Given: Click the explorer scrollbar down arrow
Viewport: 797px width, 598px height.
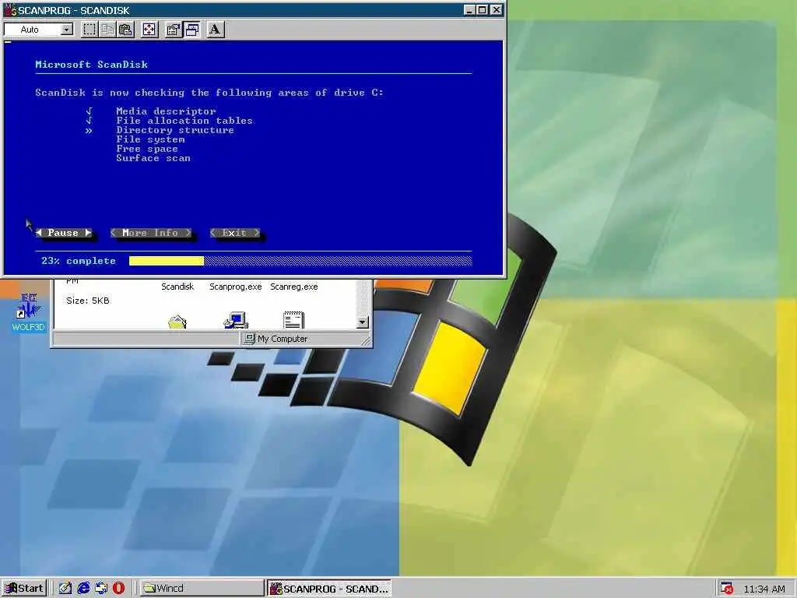Looking at the screenshot, I should 363,322.
